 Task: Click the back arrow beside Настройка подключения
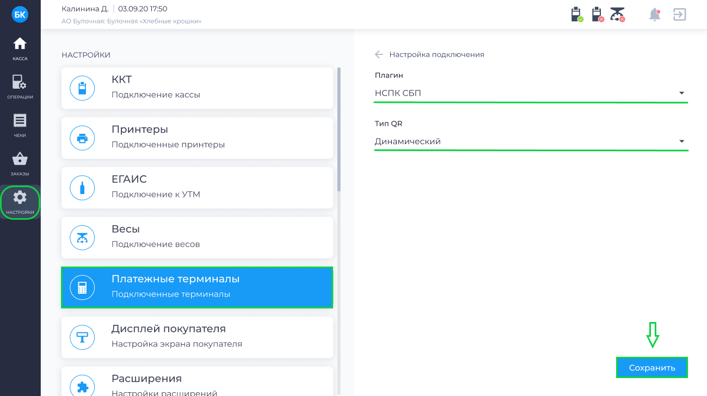(x=379, y=54)
